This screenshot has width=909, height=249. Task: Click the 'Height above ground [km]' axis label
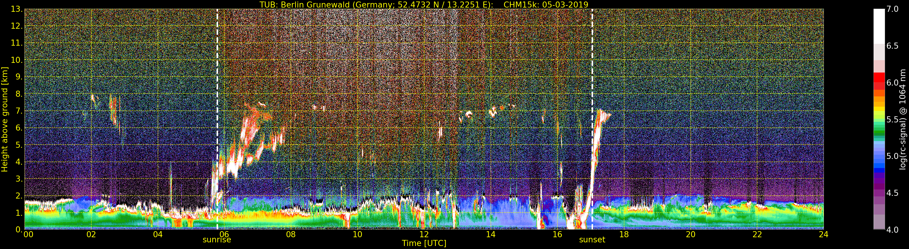click(5, 119)
